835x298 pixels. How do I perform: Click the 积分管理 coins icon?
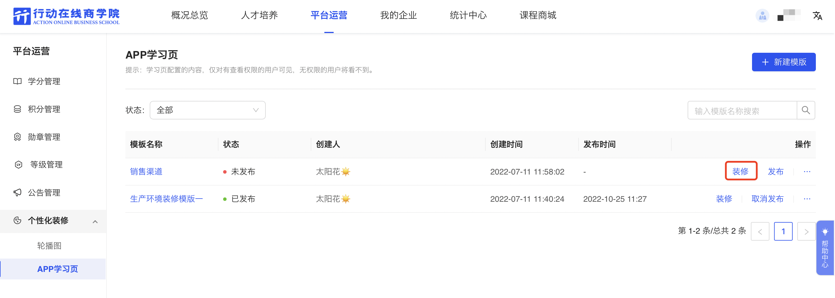[17, 109]
